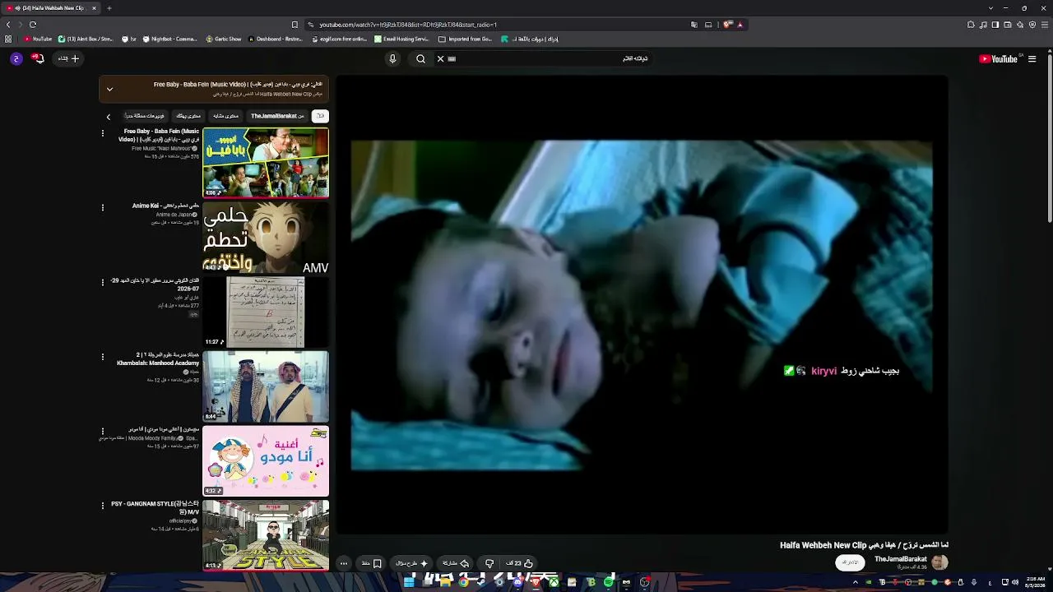
Task: Open the Nightbot bookmark
Action: pyautogui.click(x=169, y=39)
